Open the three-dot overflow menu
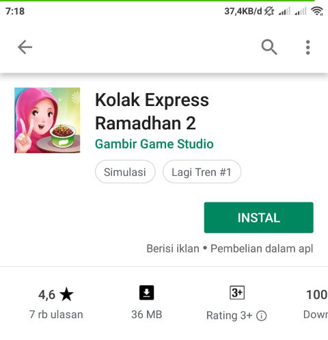Image resolution: width=328 pixels, height=340 pixels. tap(307, 47)
